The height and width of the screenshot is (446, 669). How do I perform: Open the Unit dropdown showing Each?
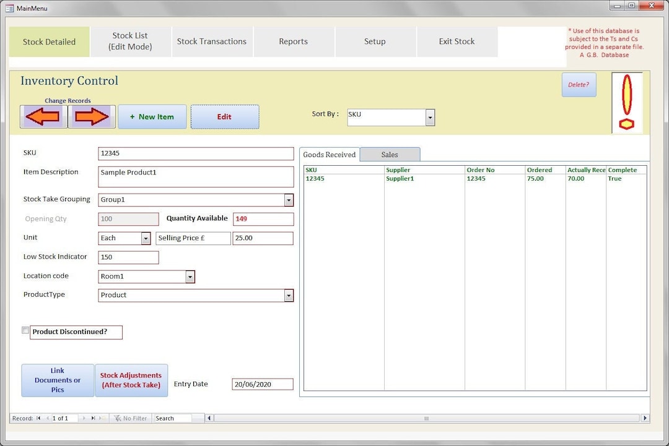pos(146,238)
